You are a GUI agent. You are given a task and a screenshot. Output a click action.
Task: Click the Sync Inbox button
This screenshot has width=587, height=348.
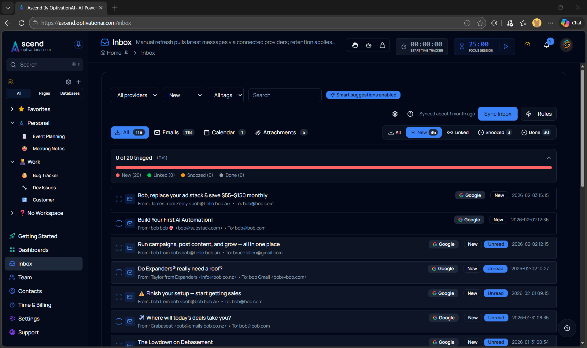tap(497, 114)
